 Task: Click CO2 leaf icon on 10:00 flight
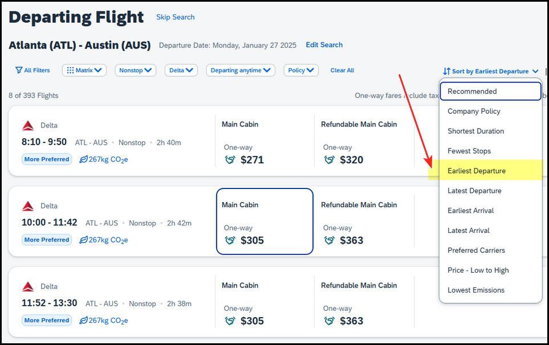coord(83,240)
